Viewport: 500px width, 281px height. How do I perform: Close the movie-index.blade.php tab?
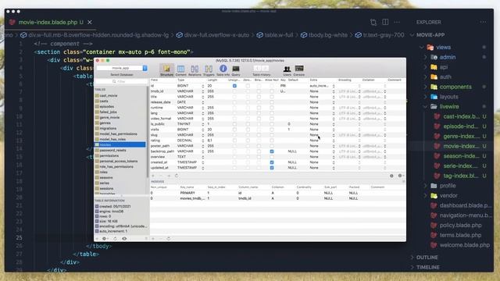coord(90,22)
